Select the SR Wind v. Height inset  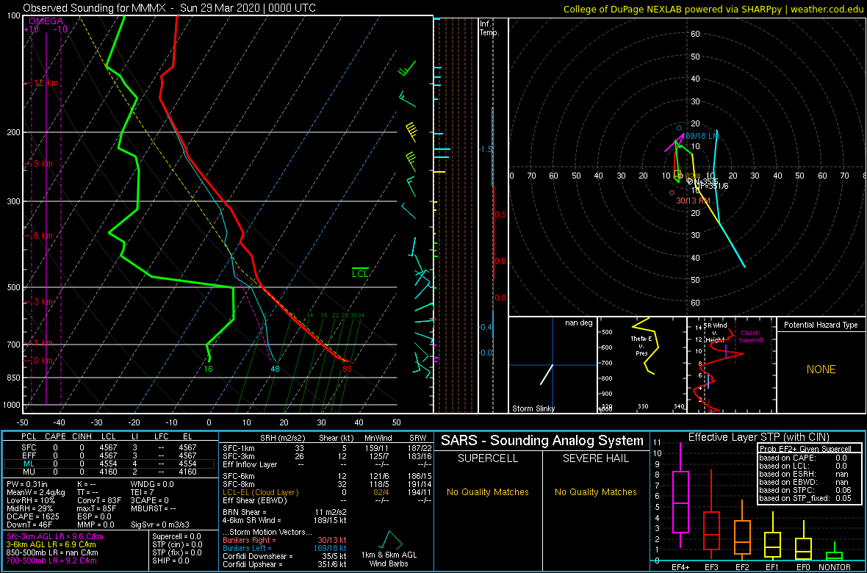731,365
